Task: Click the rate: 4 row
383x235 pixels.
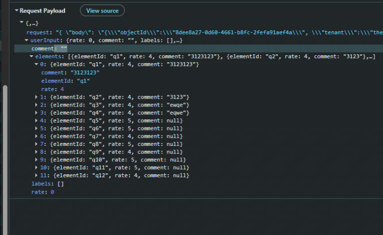Action: 52,89
